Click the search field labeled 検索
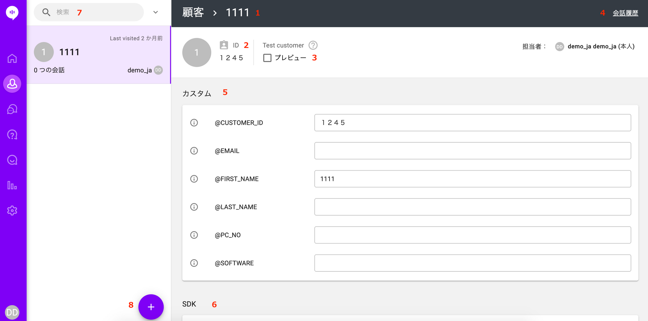 [x=89, y=12]
